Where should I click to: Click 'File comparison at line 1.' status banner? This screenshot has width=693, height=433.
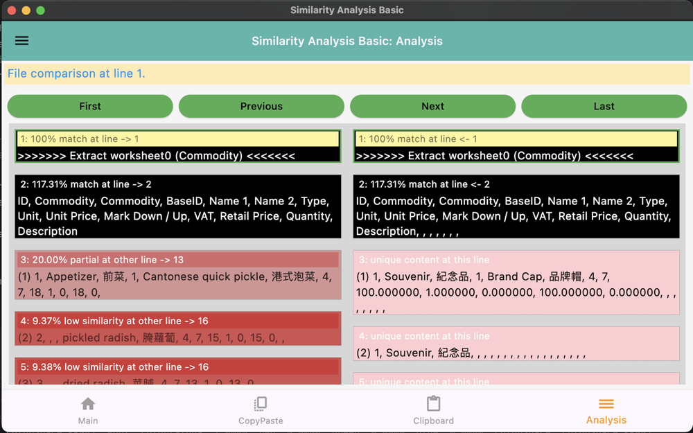pos(347,73)
